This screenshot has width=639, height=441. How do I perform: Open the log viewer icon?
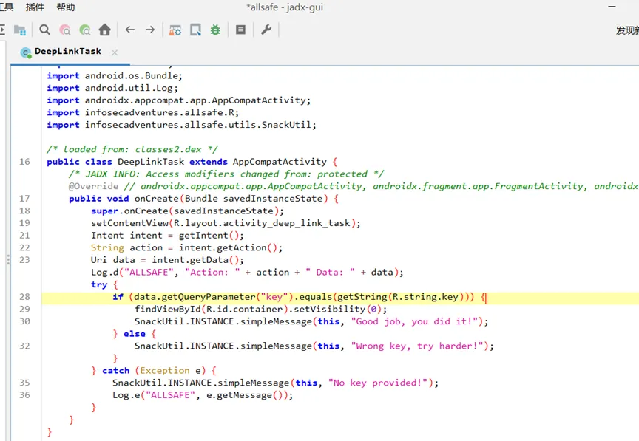click(241, 30)
